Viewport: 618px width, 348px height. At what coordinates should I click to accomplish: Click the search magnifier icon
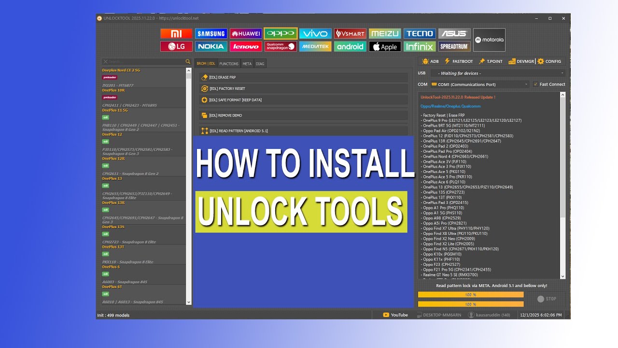coord(188,61)
